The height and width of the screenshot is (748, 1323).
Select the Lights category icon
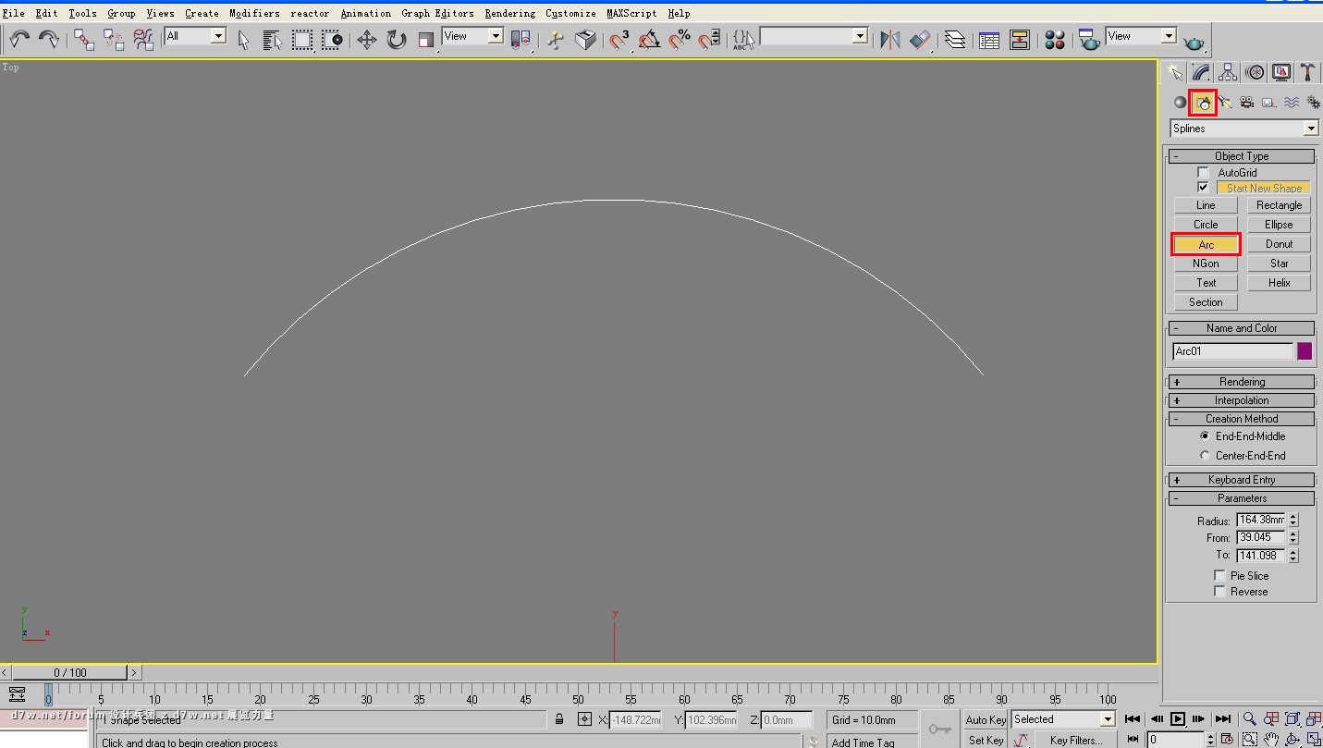(x=1225, y=103)
